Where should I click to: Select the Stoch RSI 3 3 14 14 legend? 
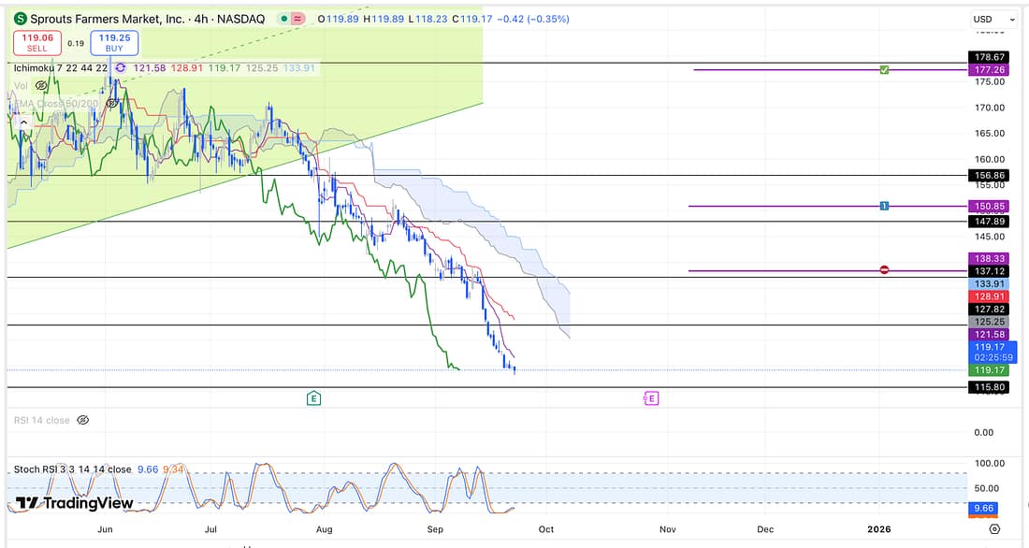tap(72, 469)
